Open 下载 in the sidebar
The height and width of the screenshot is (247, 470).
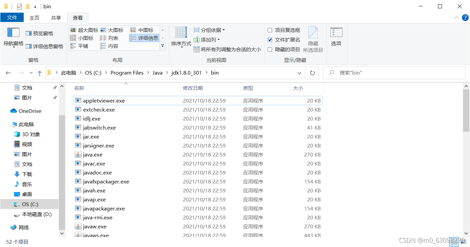[23, 174]
